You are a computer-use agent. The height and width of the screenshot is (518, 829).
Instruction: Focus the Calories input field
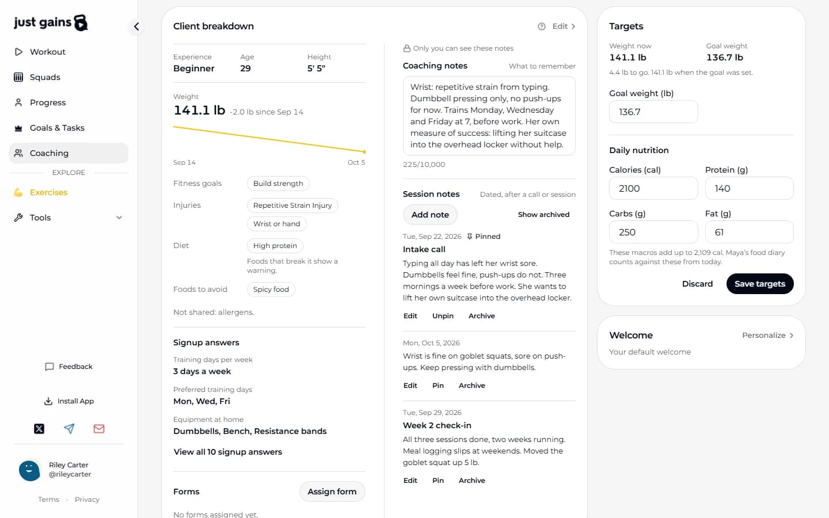pos(653,188)
